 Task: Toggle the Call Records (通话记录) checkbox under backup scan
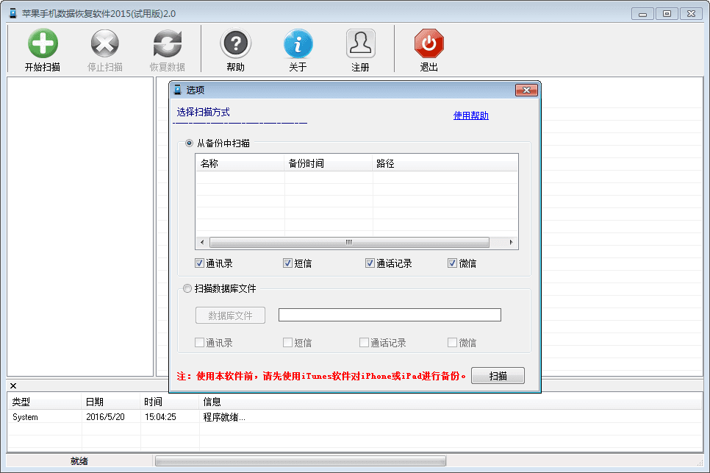tap(370, 263)
